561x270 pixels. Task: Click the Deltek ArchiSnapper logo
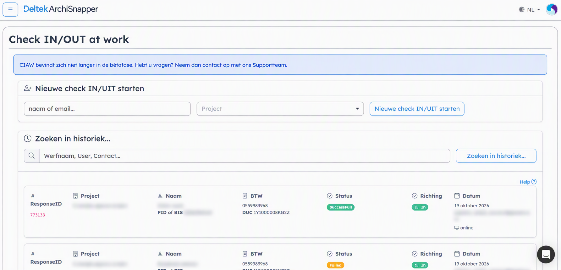61,9
